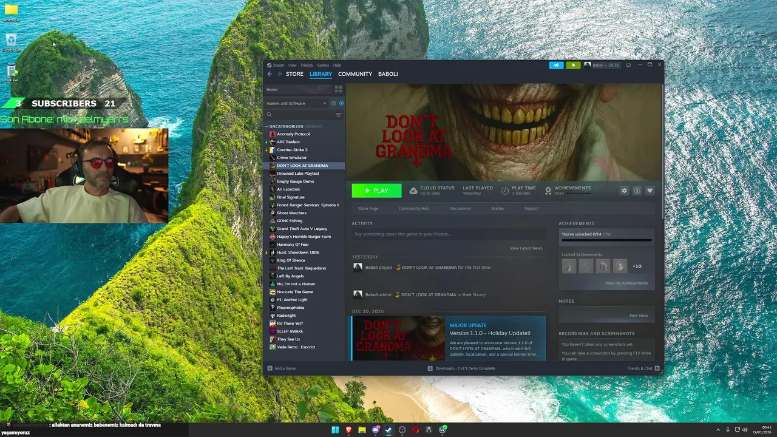Open the View menu
This screenshot has height=437, width=777.
click(292, 65)
